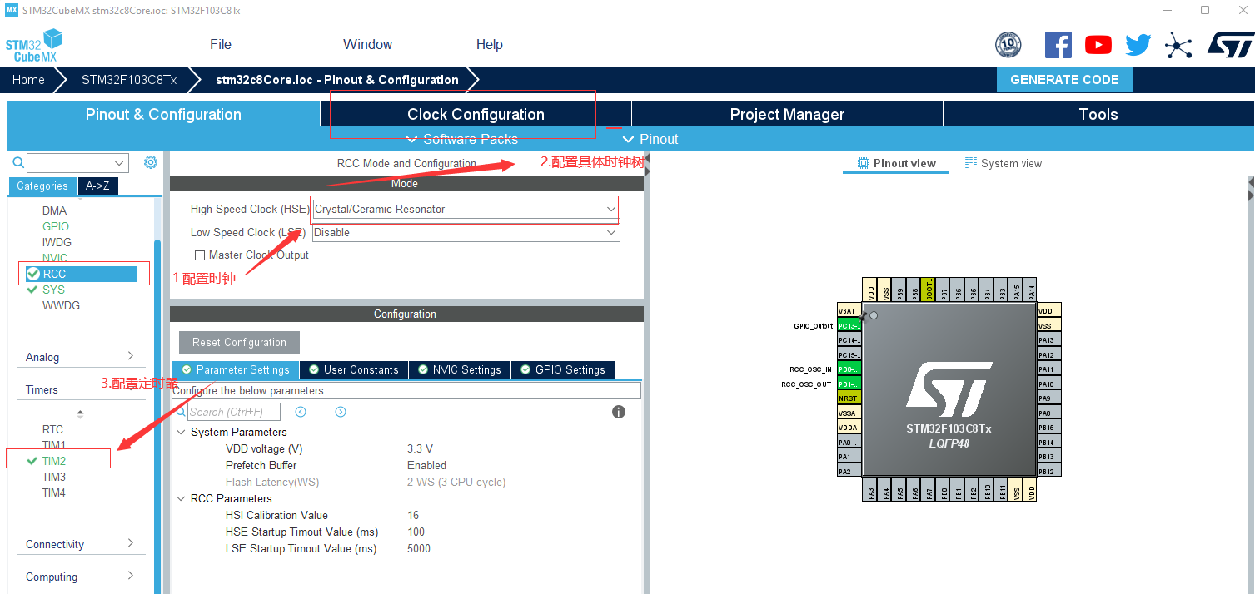This screenshot has width=1255, height=594.
Task: Expand the Pinout dropdown menu
Action: point(650,139)
